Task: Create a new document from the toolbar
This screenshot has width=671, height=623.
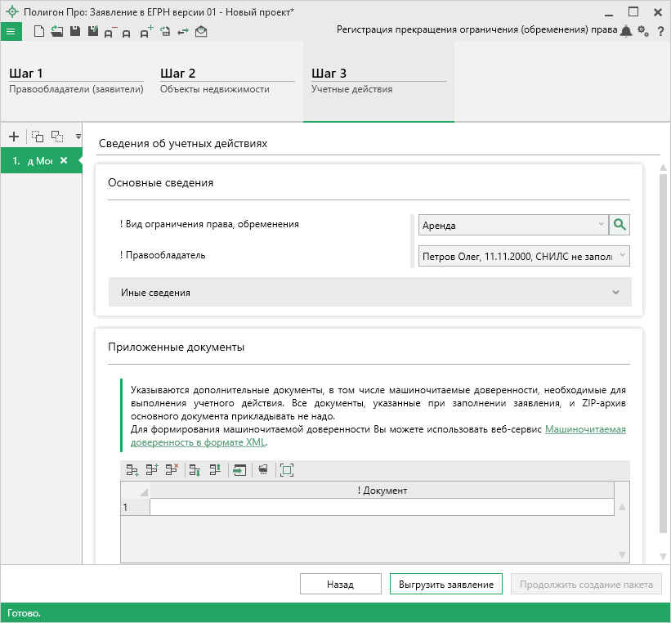Action: pyautogui.click(x=38, y=31)
